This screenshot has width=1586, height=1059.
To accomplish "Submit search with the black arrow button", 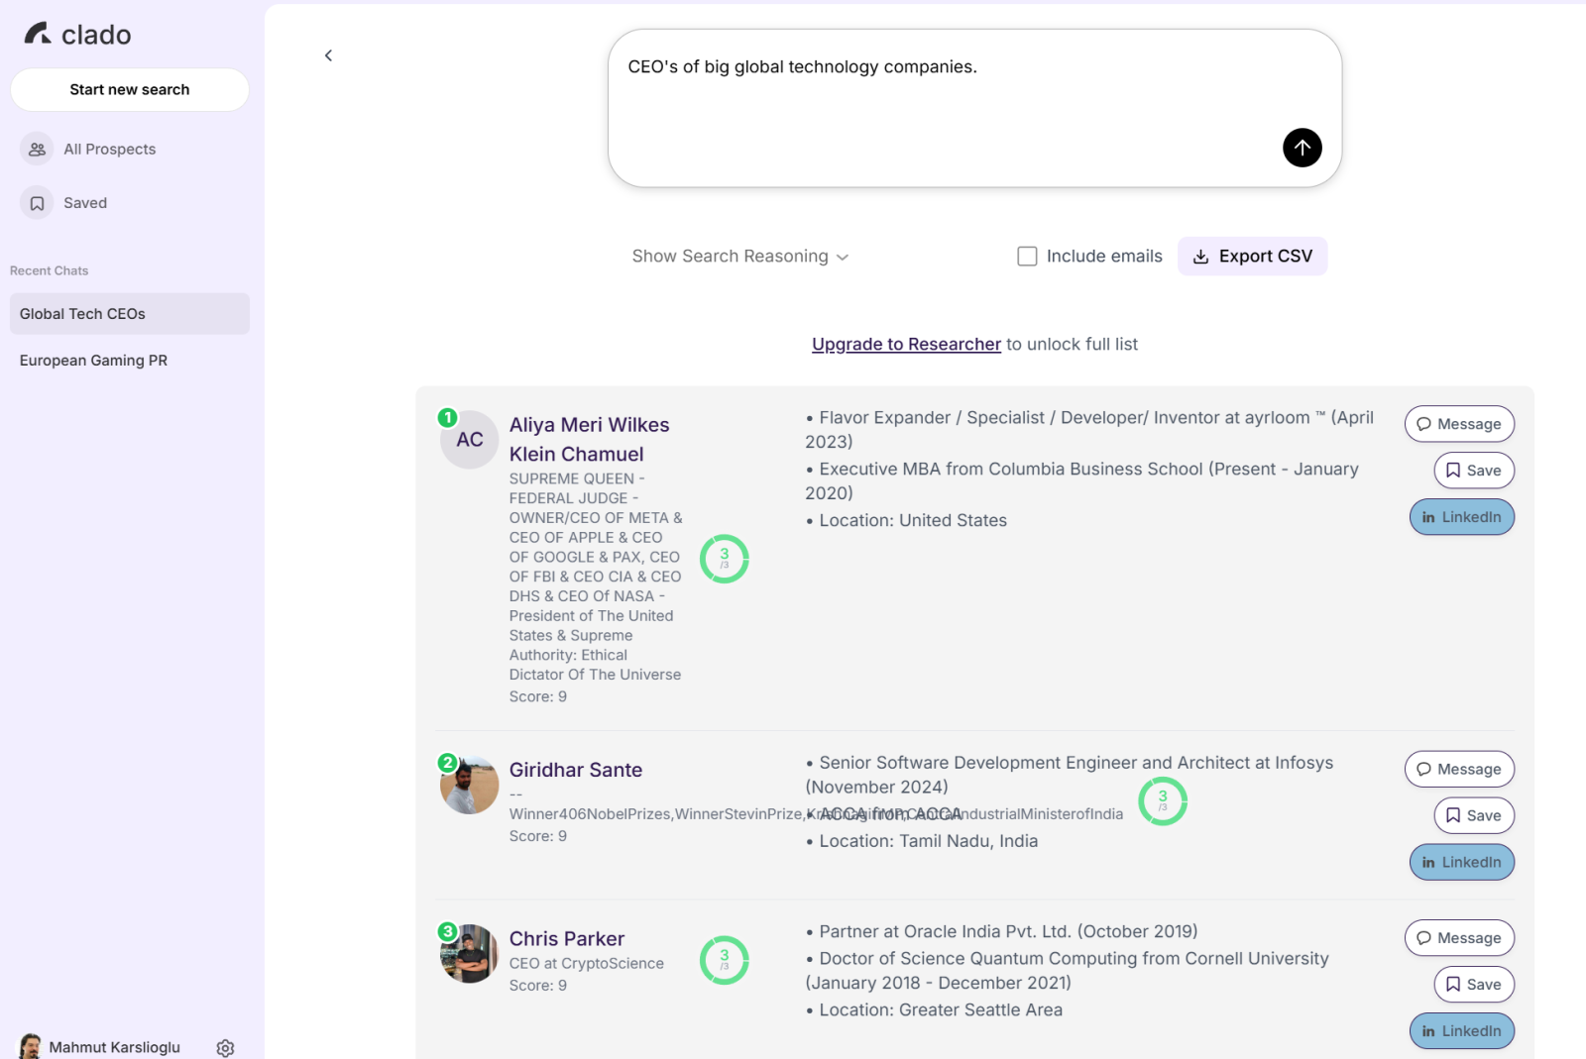I will 1302,148.
